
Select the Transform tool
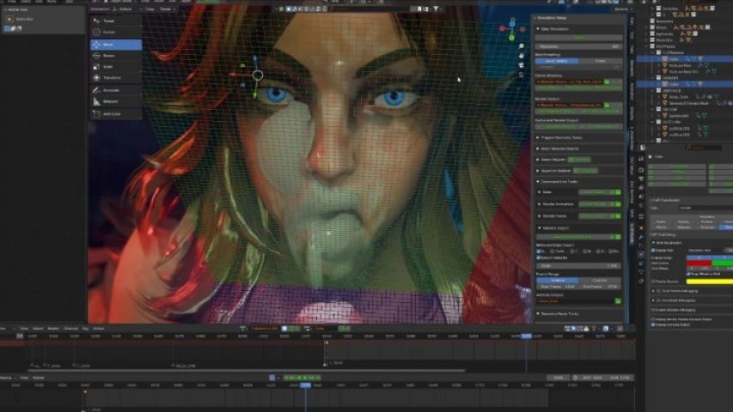[115, 78]
